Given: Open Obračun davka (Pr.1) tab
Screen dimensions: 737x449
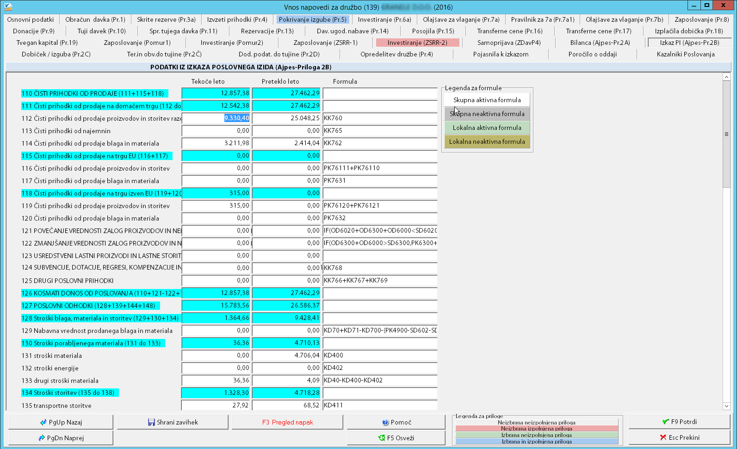Looking at the screenshot, I should click(95, 19).
